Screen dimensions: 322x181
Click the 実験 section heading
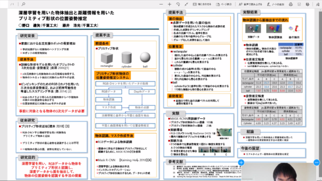(176, 113)
